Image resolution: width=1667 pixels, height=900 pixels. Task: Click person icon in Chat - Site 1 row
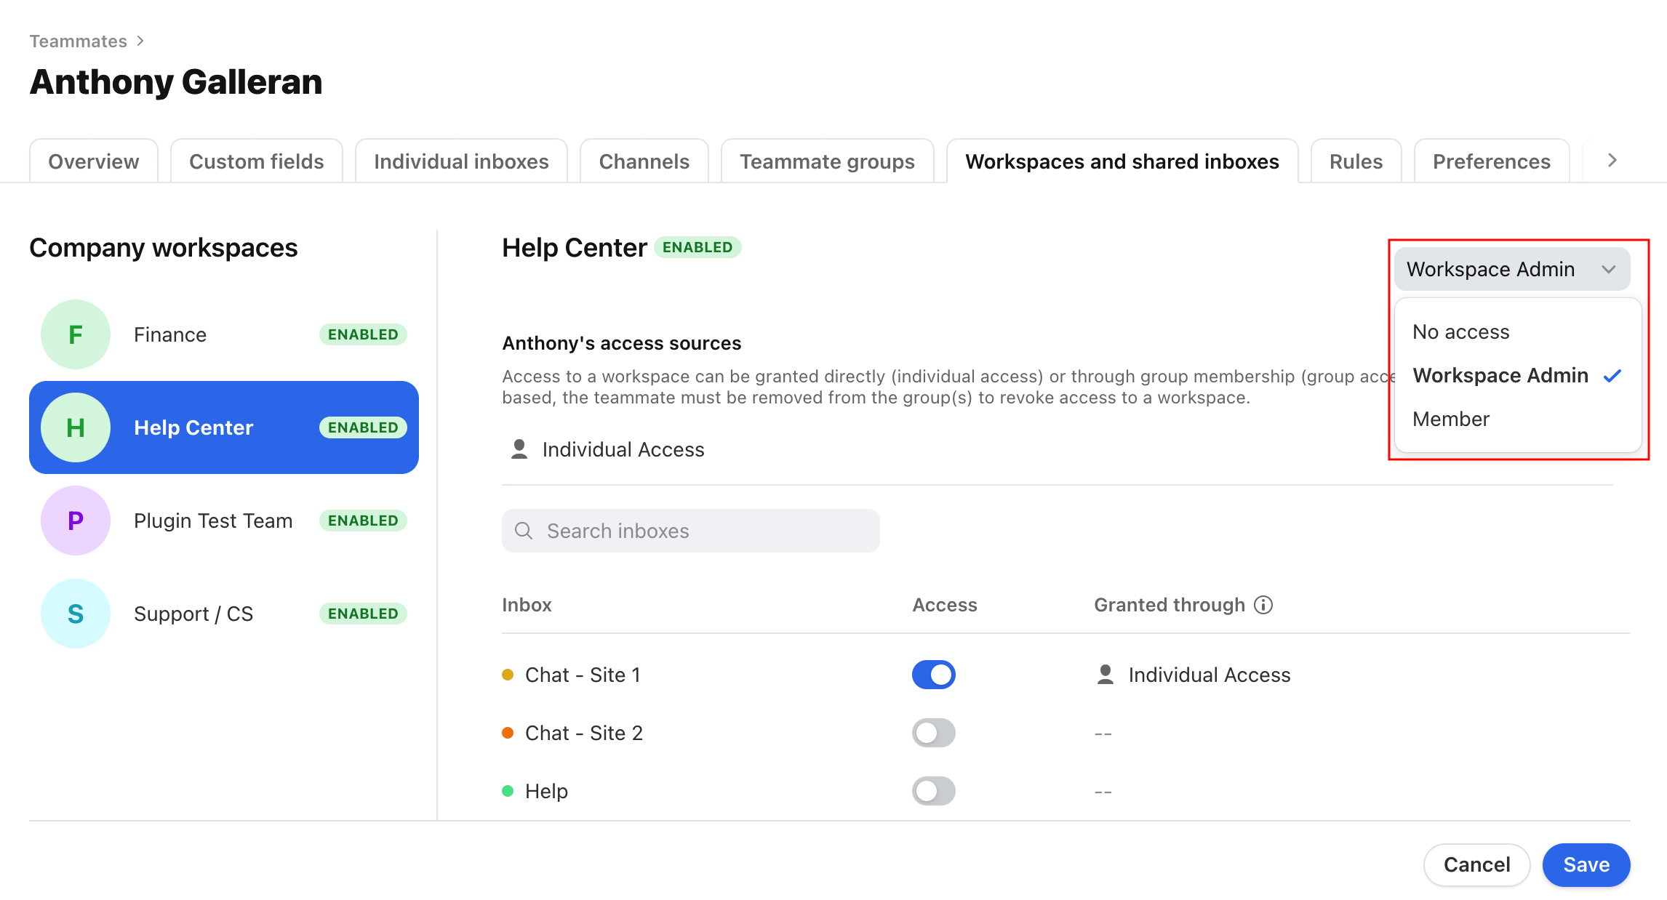(1106, 675)
